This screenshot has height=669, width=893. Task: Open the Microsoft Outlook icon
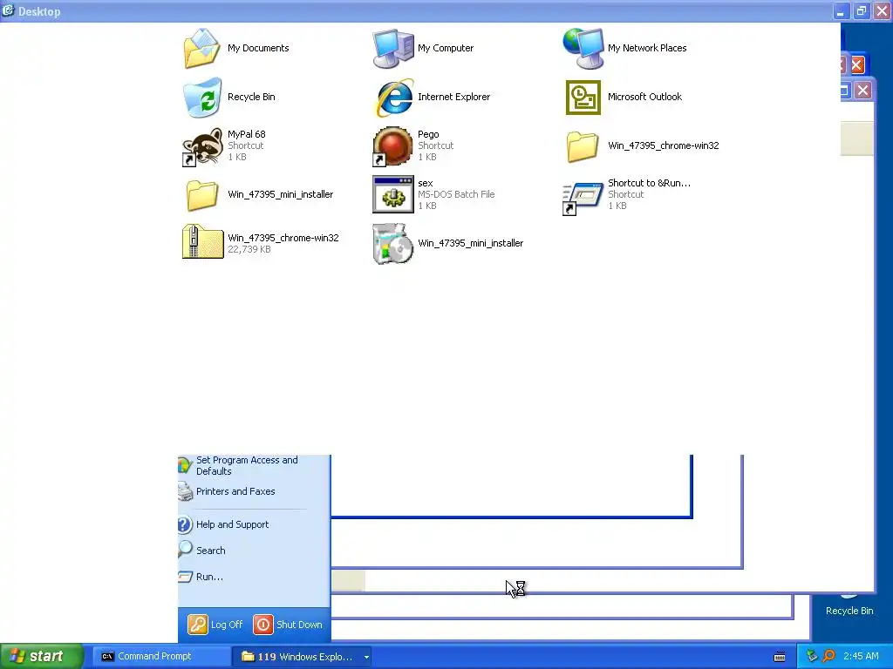click(x=583, y=98)
